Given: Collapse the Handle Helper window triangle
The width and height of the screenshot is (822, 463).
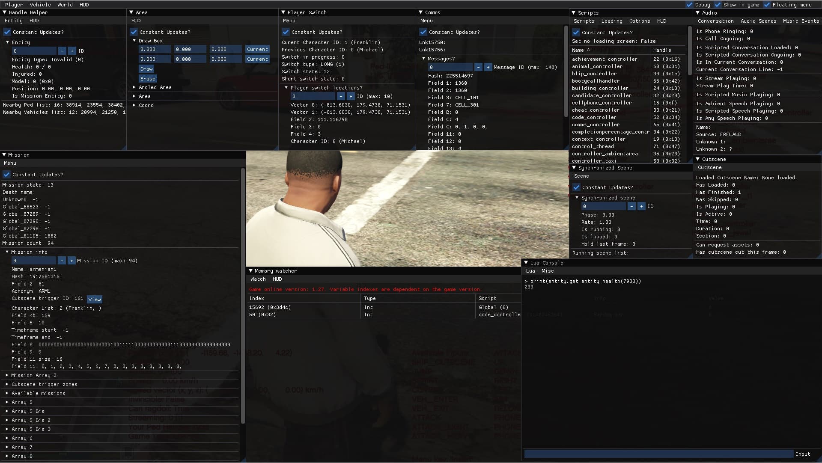Looking at the screenshot, I should tap(4, 12).
